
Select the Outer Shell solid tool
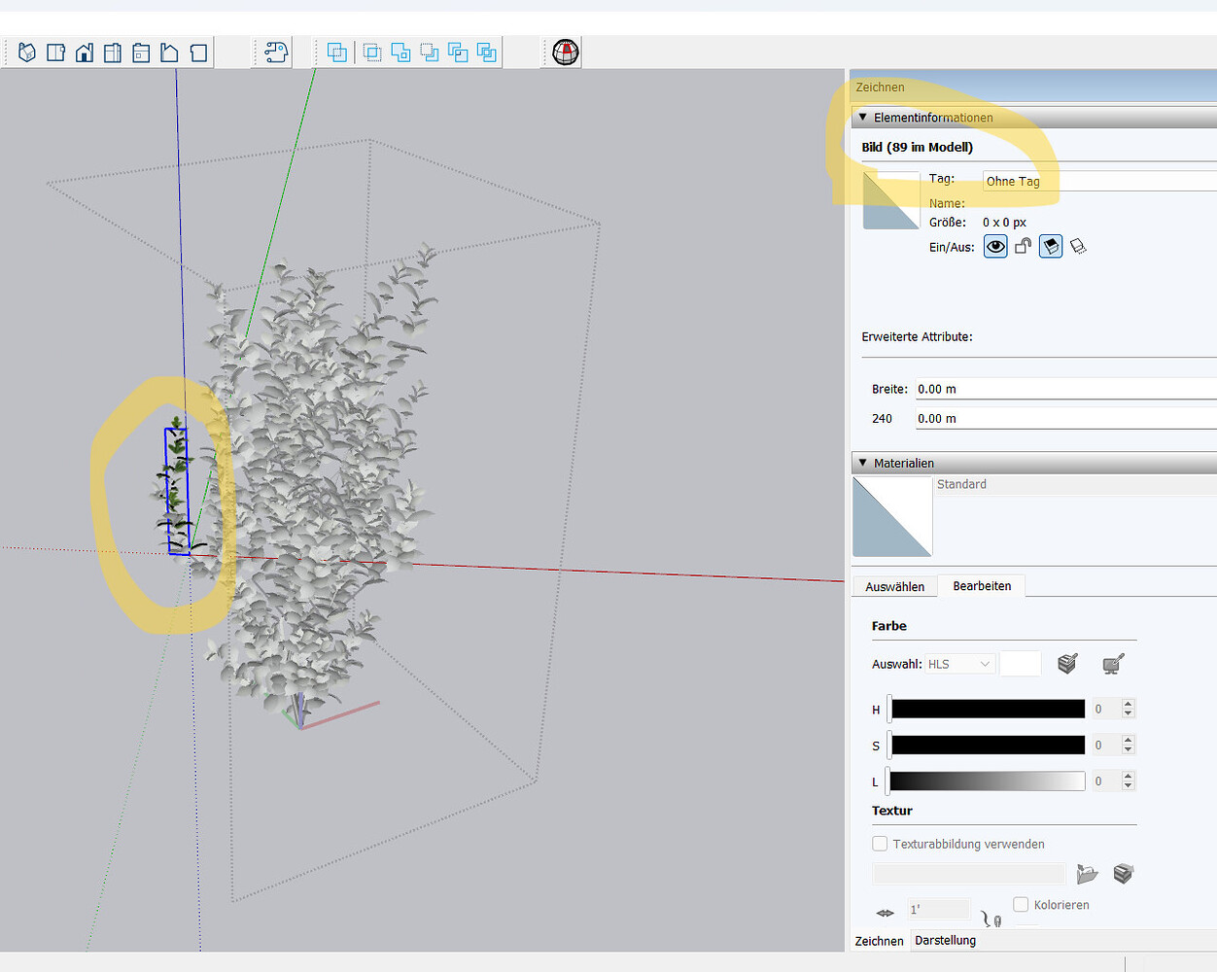click(x=337, y=52)
